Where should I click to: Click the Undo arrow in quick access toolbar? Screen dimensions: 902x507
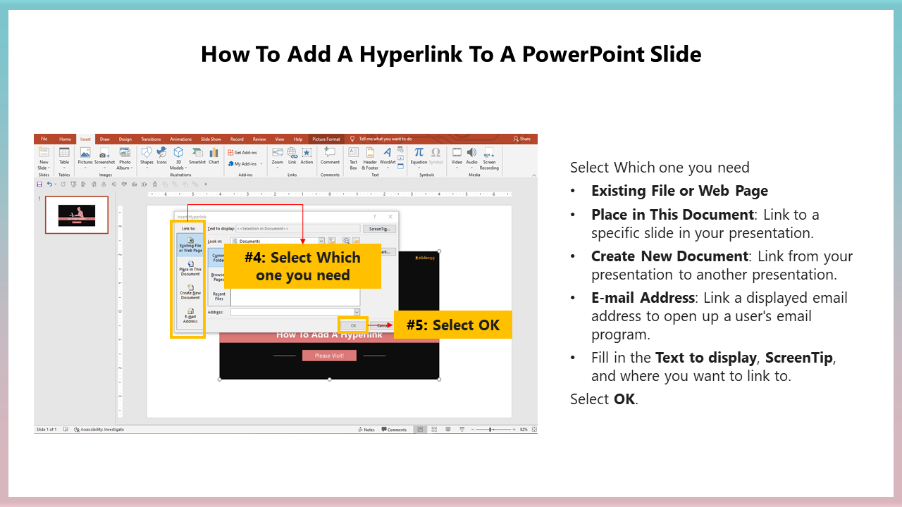pyautogui.click(x=50, y=184)
